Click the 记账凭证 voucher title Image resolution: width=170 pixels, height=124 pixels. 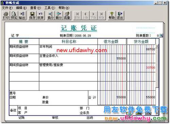pyautogui.click(x=79, y=28)
